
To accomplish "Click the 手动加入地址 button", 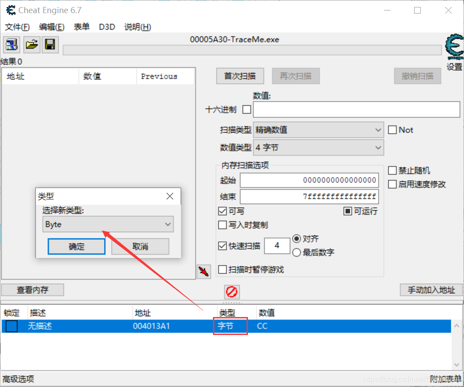I will click(431, 290).
